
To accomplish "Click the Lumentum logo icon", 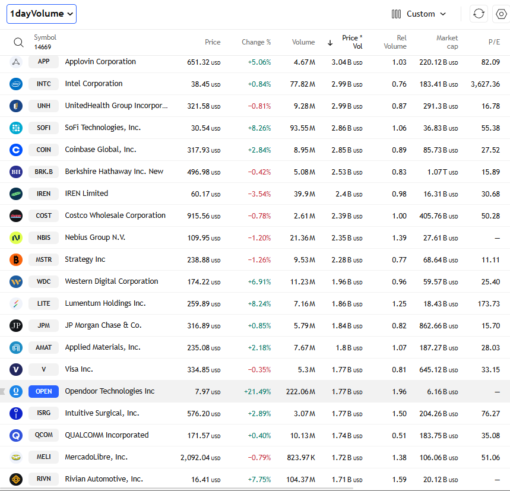I will click(x=16, y=303).
